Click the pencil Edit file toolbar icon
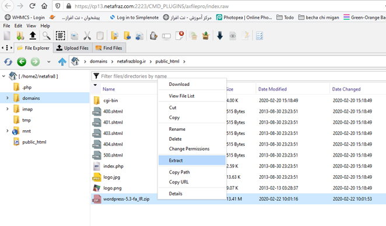386x226 pixels. [245, 36]
